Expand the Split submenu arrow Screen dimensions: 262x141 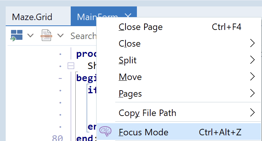pyautogui.click(x=252, y=60)
